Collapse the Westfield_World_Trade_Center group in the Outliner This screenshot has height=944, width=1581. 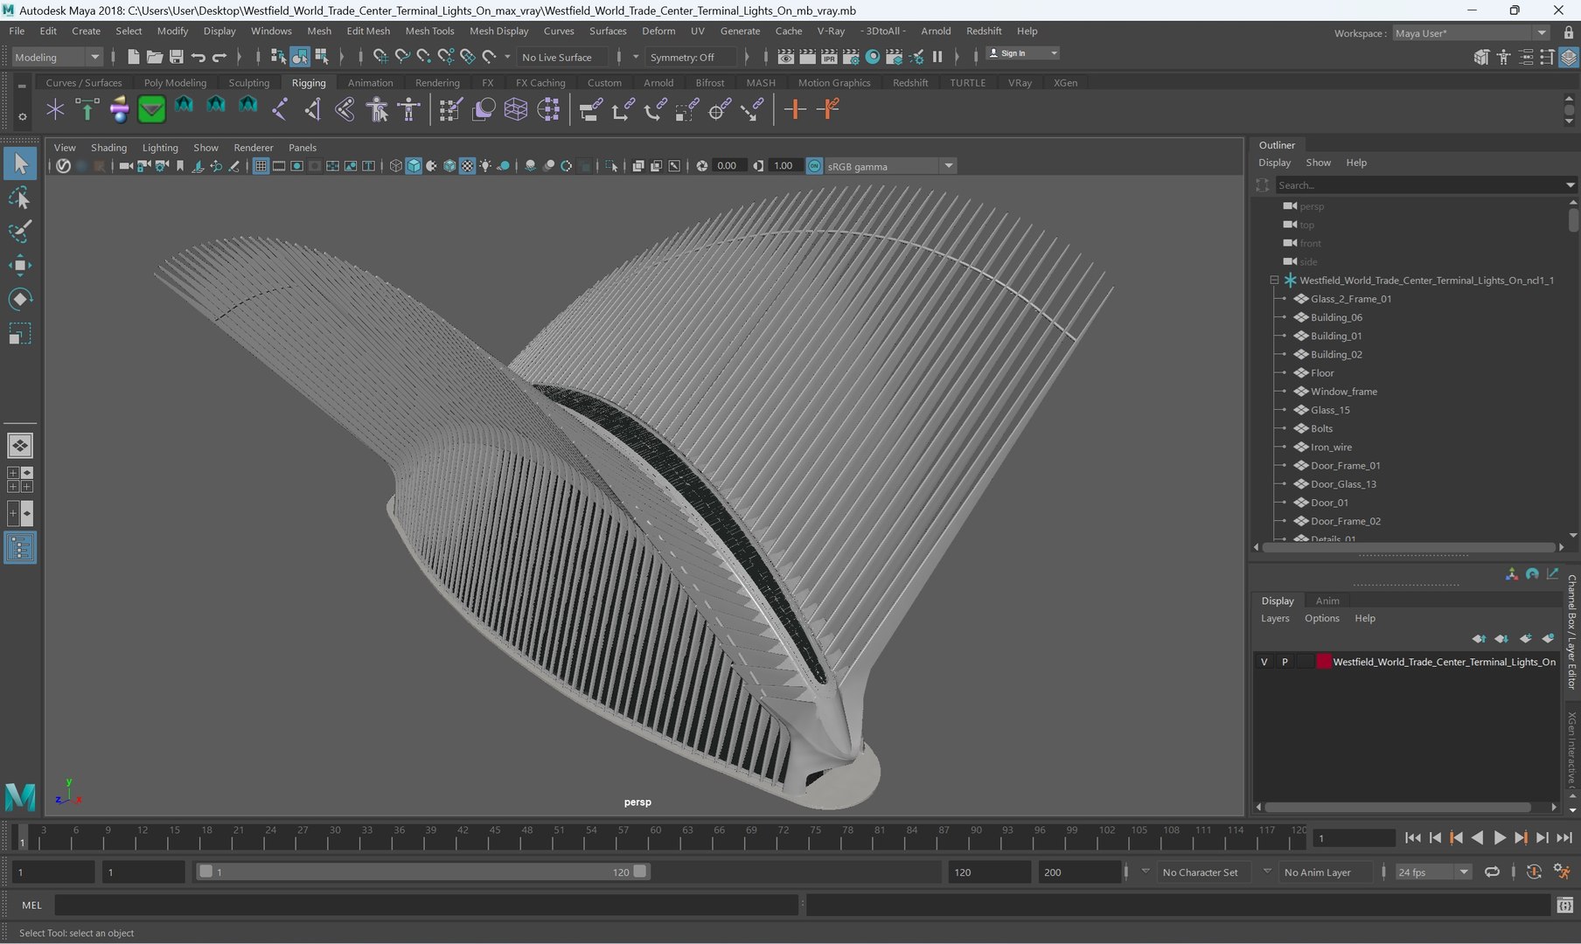[x=1274, y=281]
